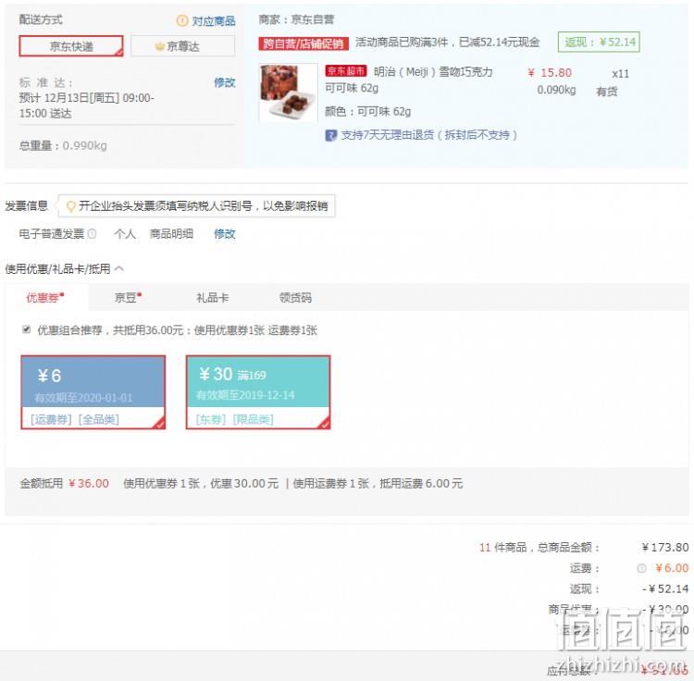Click the 运费 info icon in totals

pos(641,568)
